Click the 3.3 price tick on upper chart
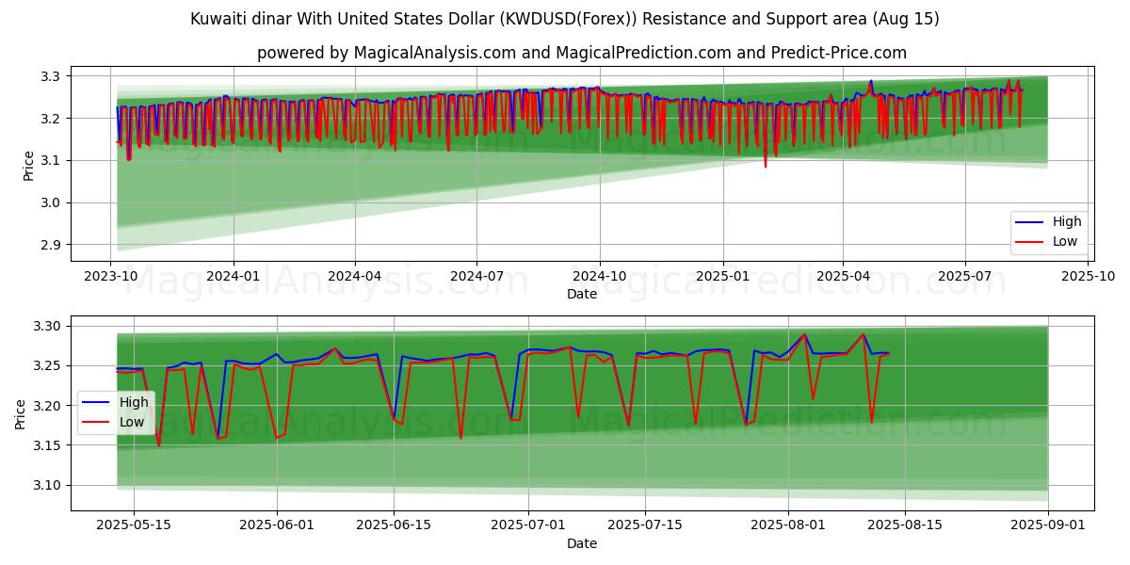This screenshot has height=565, width=1130. 52,76
